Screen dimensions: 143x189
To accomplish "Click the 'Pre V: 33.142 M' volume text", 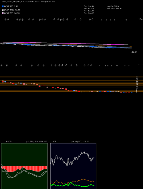I will click(x=114, y=9).
